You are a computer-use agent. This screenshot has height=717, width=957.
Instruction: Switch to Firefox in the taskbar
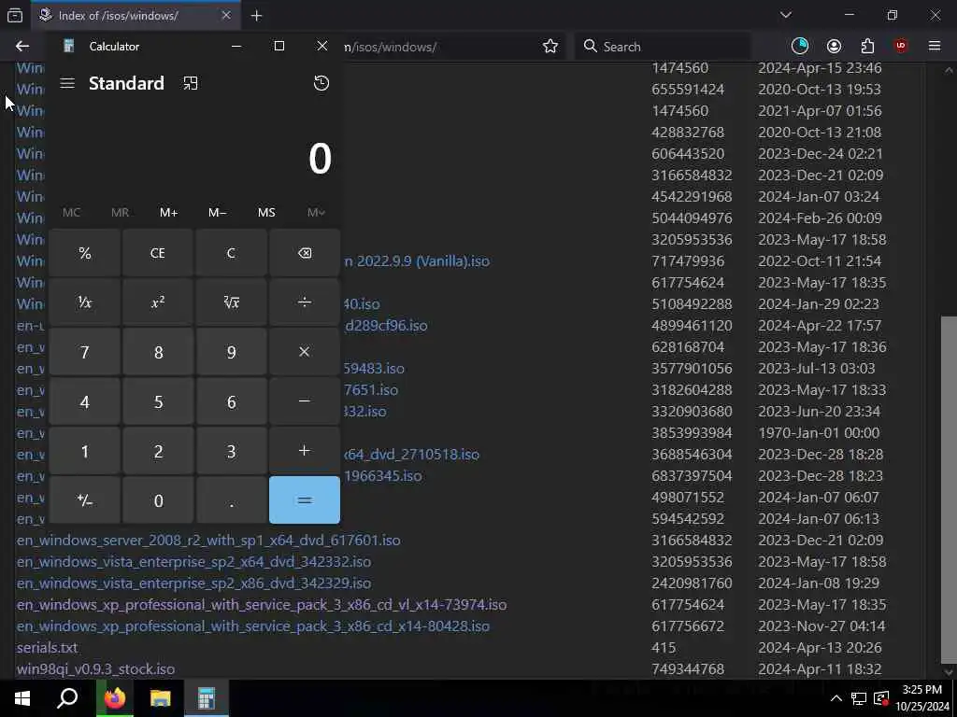coord(114,698)
